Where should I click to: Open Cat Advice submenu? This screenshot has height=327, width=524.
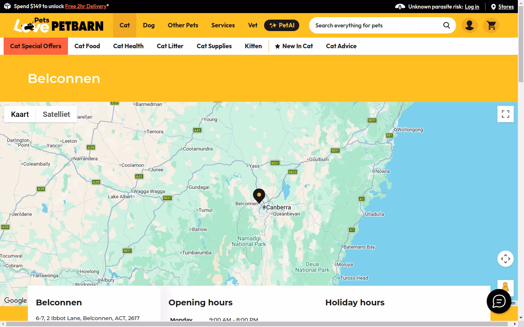(x=341, y=46)
